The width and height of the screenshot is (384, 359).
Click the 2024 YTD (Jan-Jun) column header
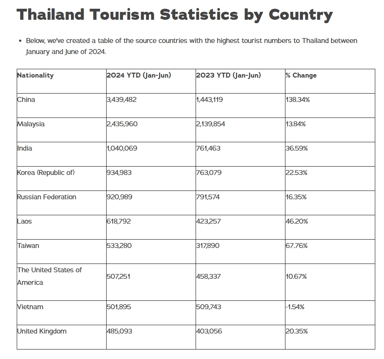[x=139, y=75]
